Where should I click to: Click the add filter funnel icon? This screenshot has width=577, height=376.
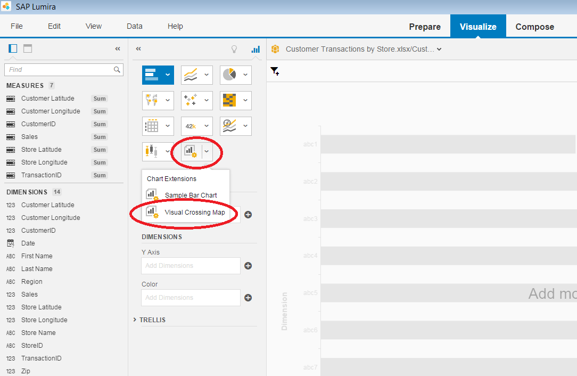(x=275, y=71)
